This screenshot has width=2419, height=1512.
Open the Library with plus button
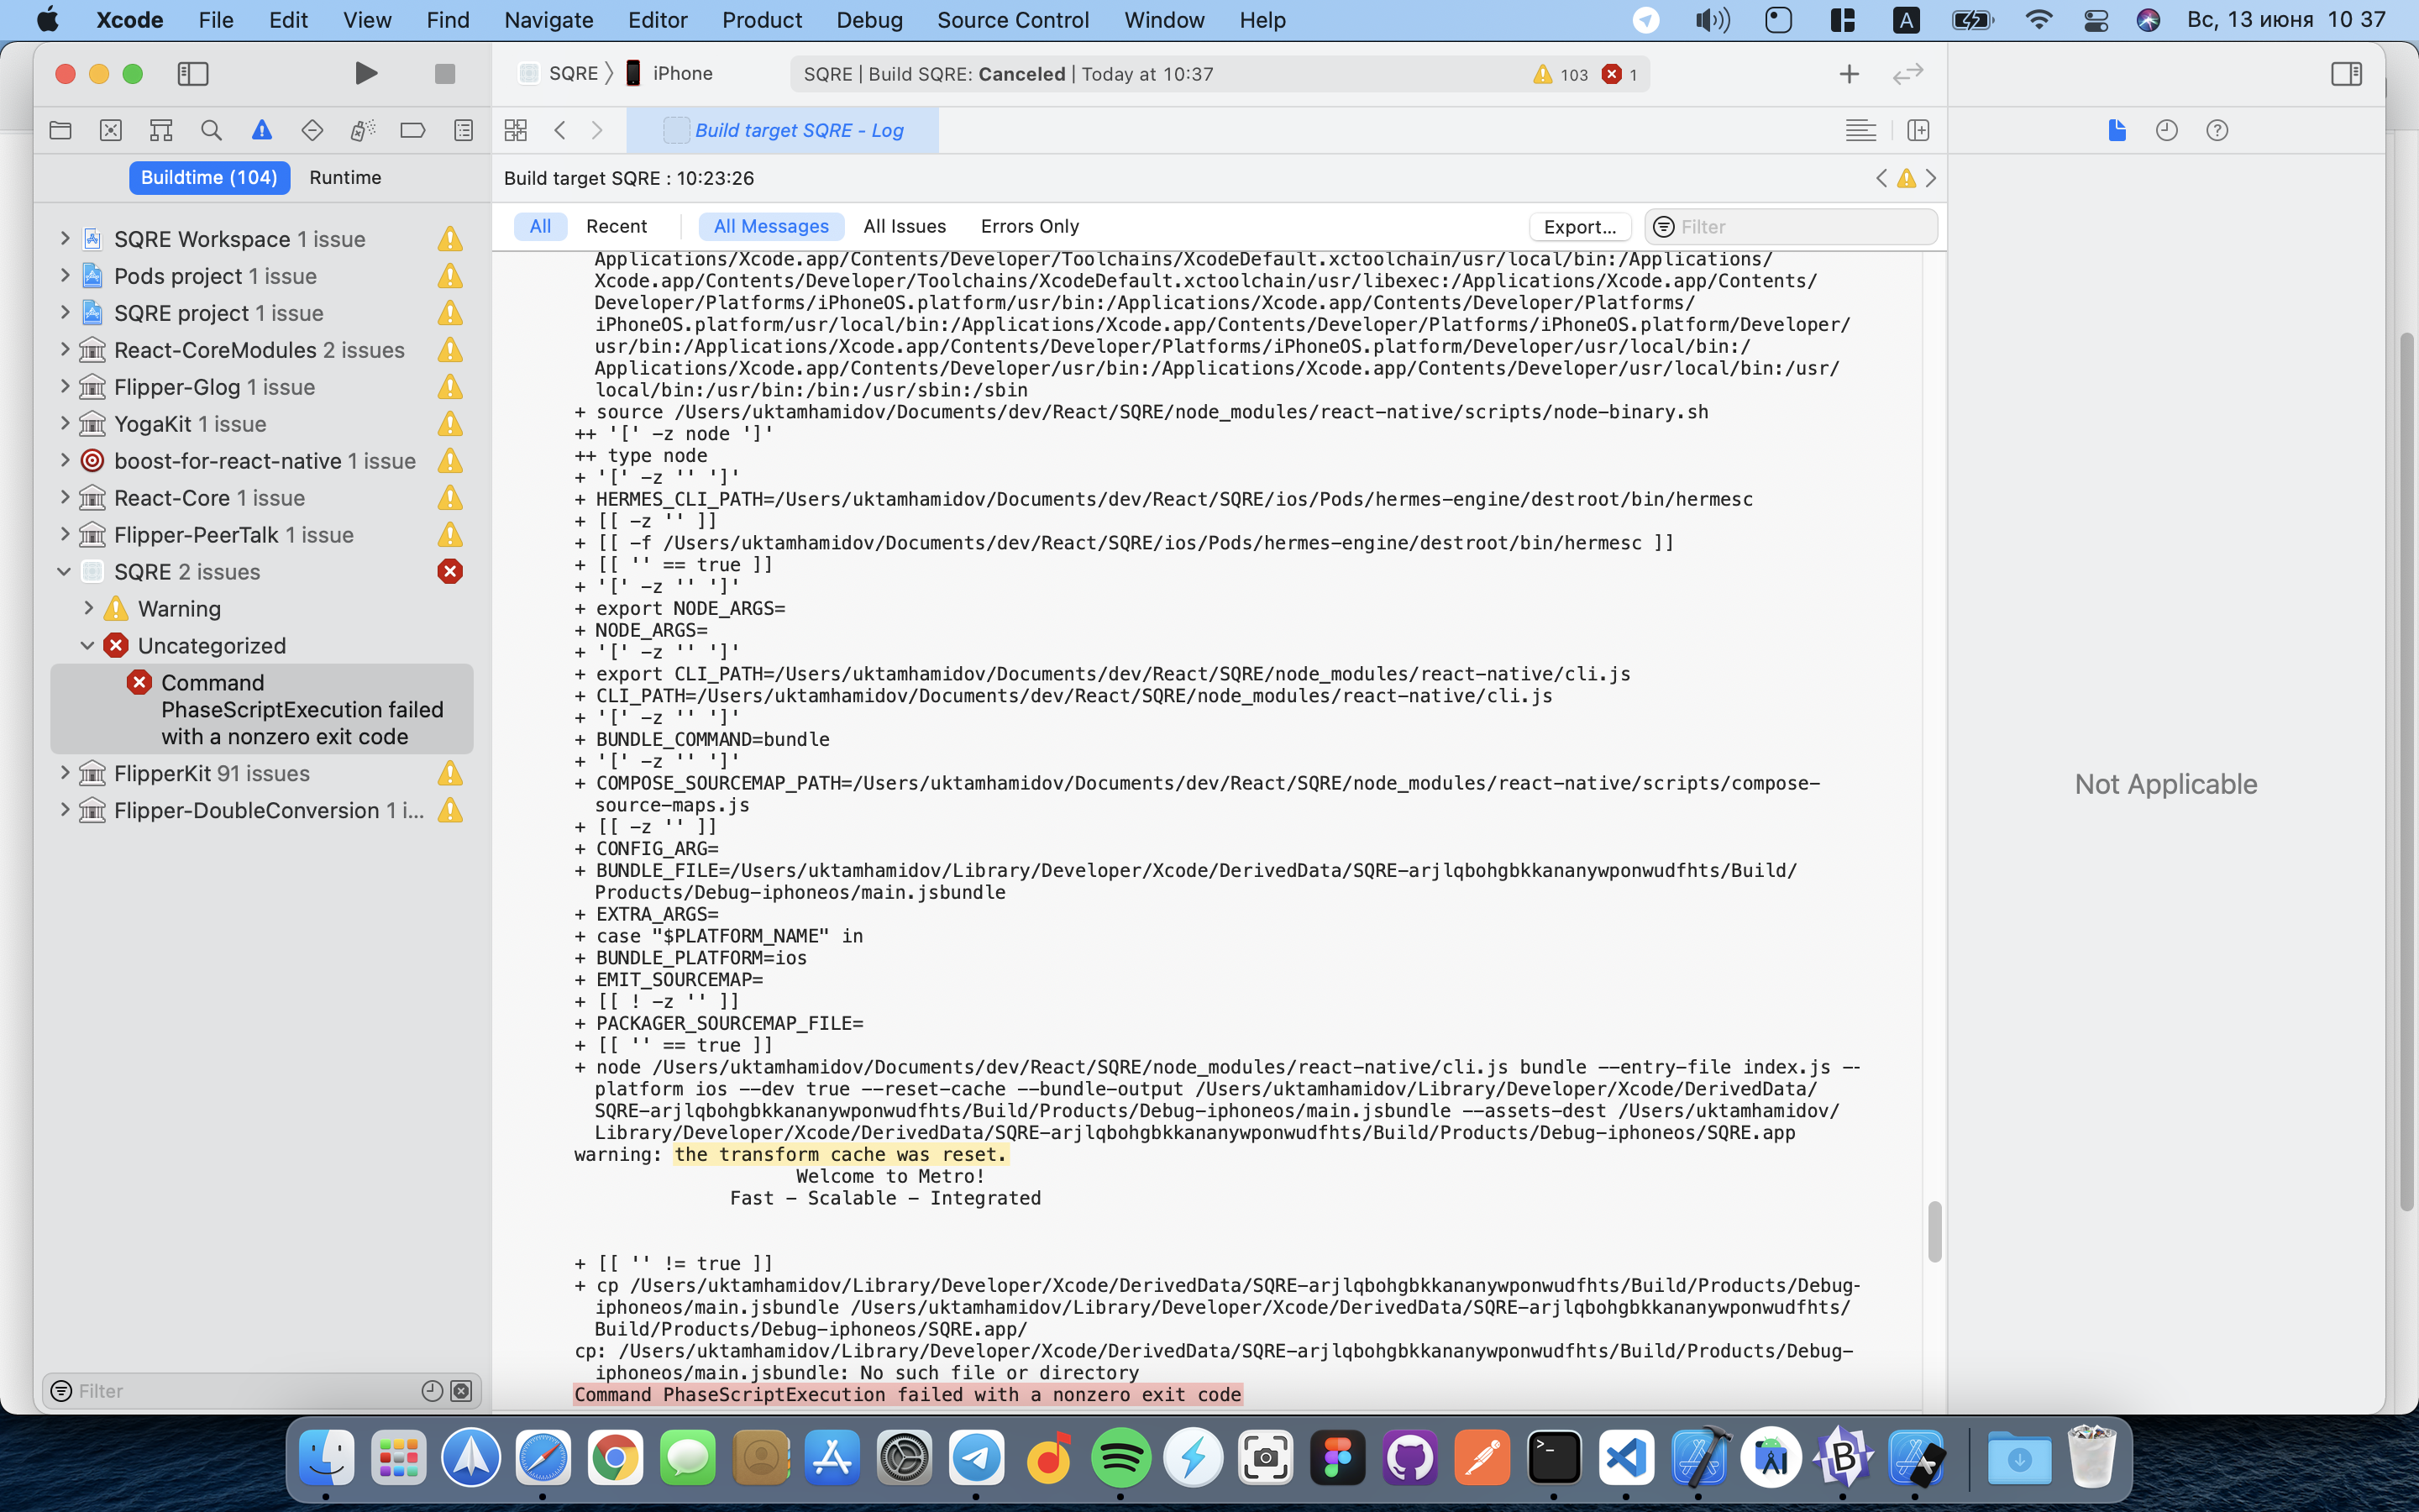tap(1850, 74)
